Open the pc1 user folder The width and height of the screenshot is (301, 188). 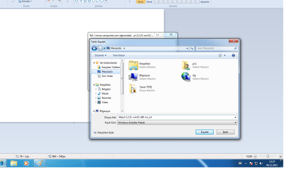click(186, 65)
